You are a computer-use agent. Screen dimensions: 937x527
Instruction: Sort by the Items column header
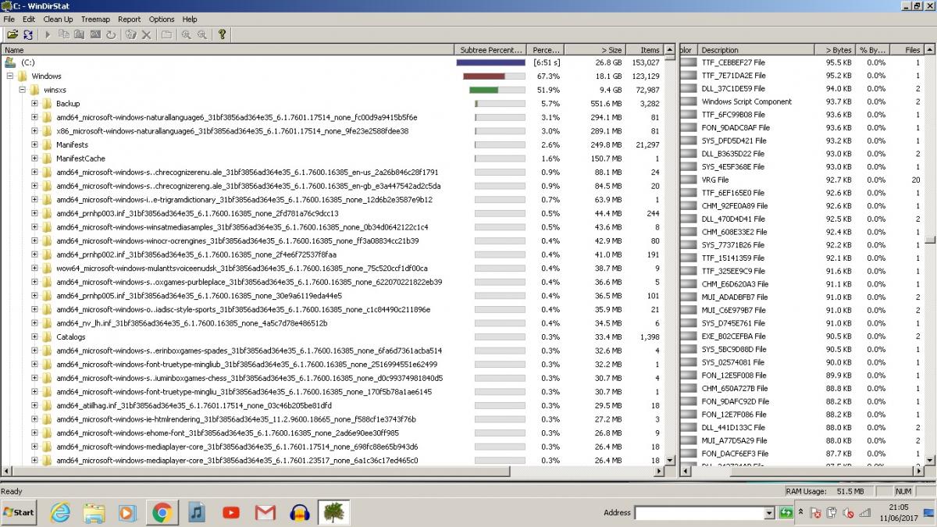(x=644, y=50)
